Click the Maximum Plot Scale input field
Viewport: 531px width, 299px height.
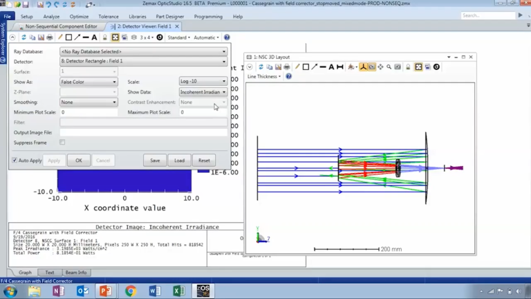[203, 112]
